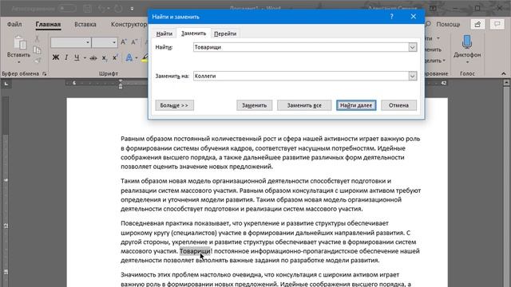Open Customize Quick Access Toolbar dropdown
This screenshot has height=287, width=511.
coord(132,9)
